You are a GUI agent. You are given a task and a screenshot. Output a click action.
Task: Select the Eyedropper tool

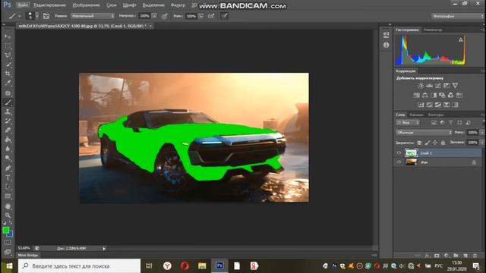pyautogui.click(x=8, y=83)
